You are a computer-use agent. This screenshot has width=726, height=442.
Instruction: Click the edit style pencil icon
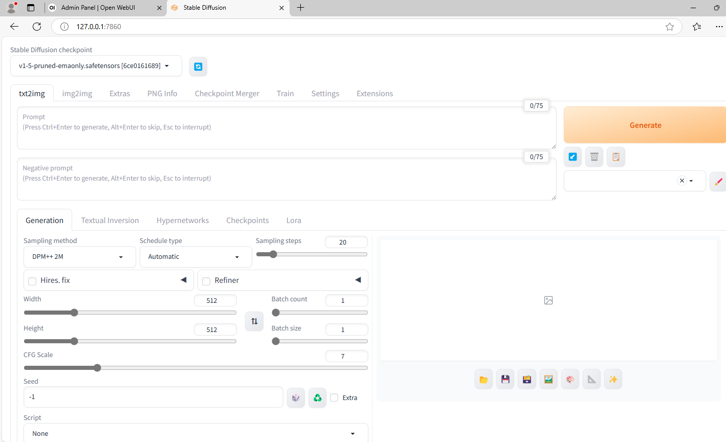[x=718, y=181]
